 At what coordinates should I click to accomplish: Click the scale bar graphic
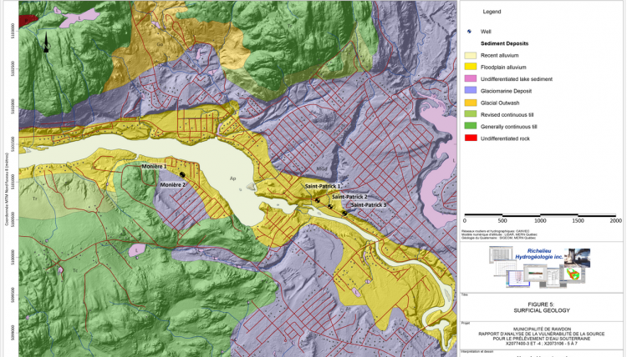540,215
